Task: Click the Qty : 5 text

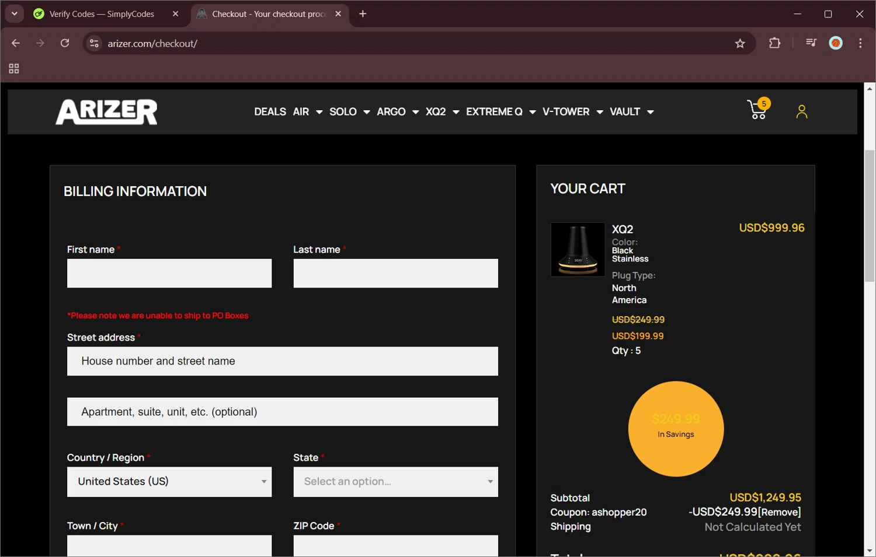Action: [x=626, y=351]
